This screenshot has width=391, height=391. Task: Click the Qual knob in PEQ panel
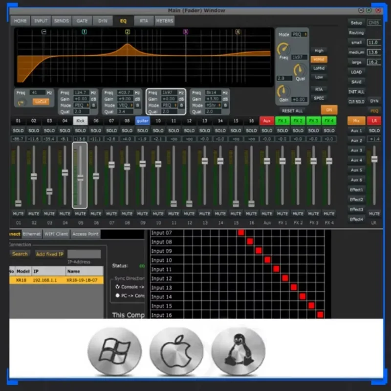[x=300, y=70]
